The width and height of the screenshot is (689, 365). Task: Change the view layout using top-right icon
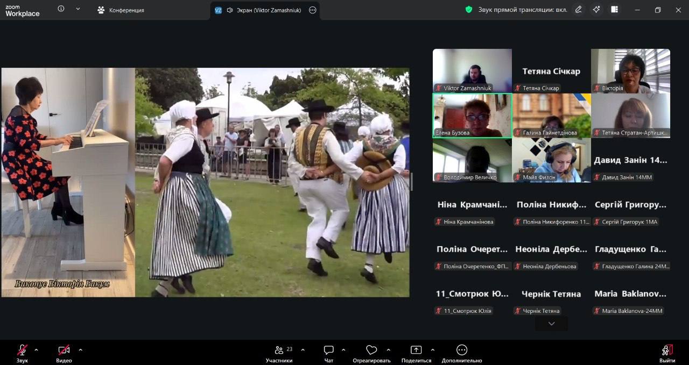click(614, 10)
